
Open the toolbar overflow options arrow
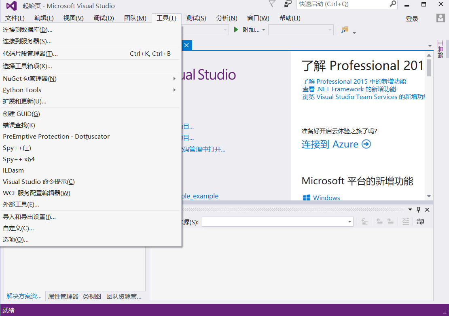tap(354, 32)
